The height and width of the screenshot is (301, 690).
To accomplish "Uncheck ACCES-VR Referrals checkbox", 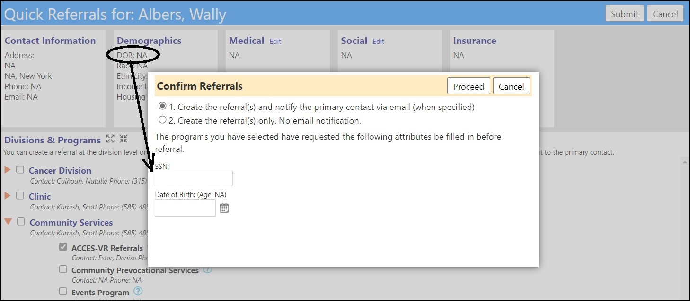I will [x=63, y=247].
